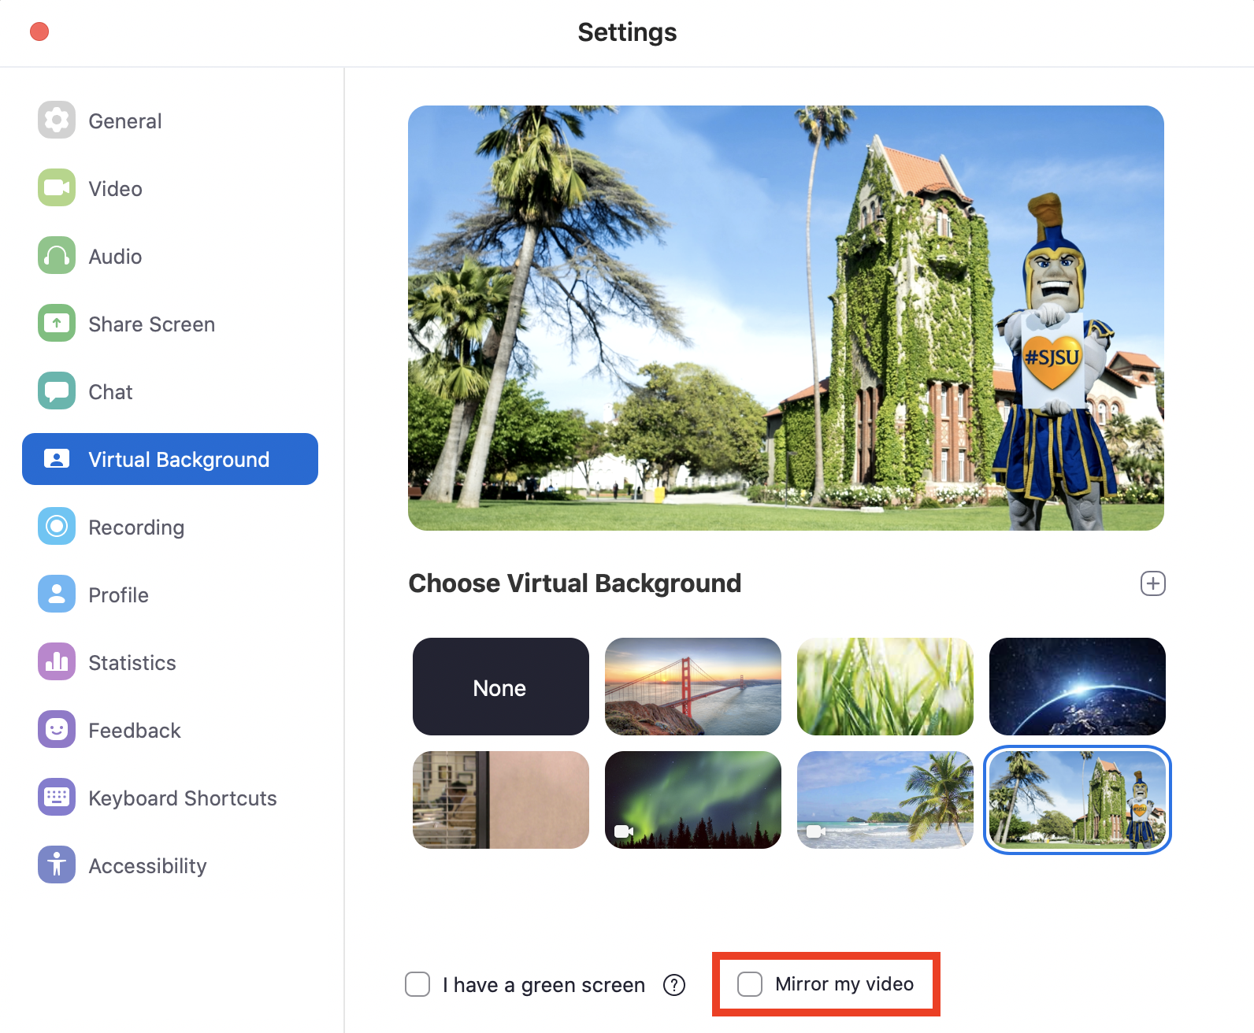Close the Settings window
This screenshot has height=1033, width=1254.
point(39,31)
